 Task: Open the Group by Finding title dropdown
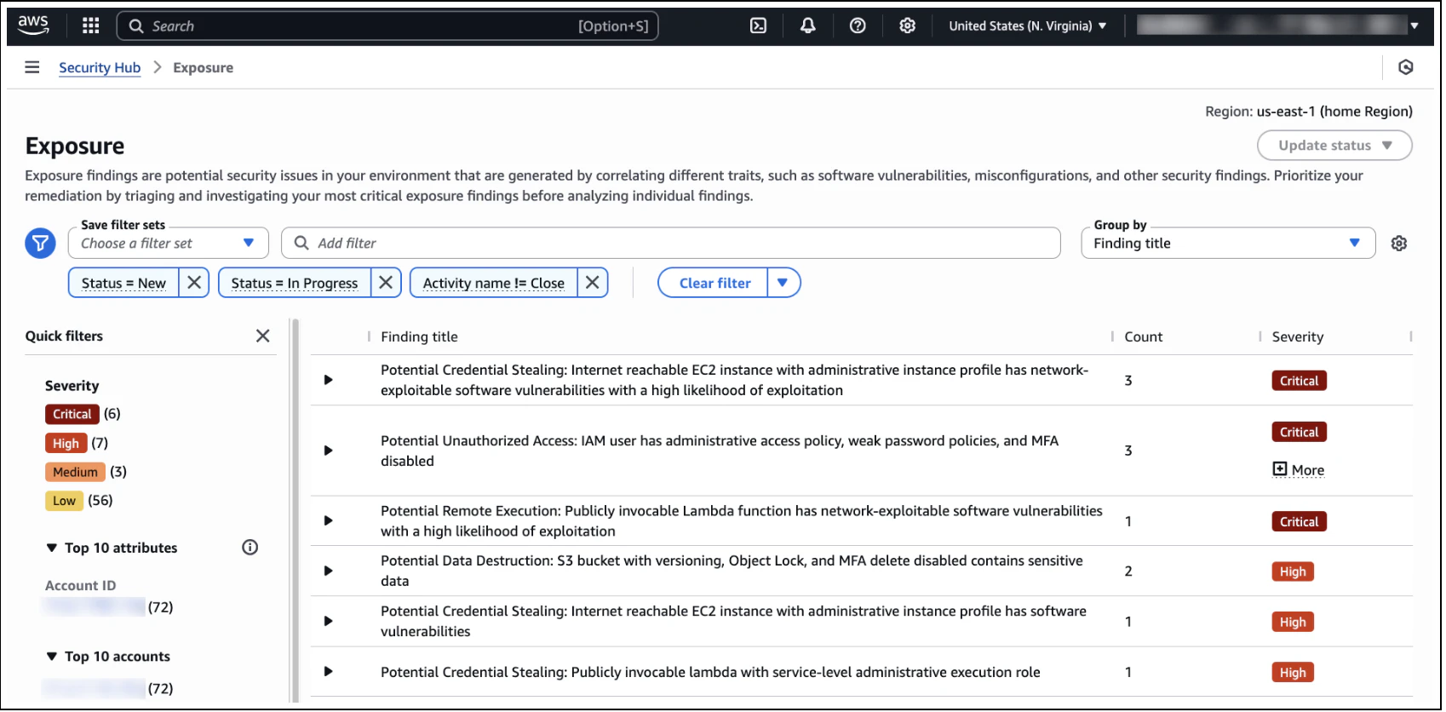tap(1230, 244)
